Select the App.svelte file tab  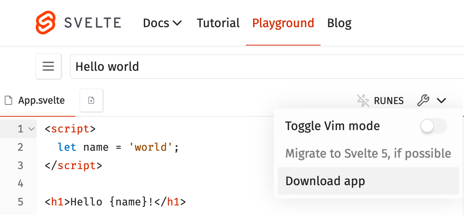coord(41,101)
